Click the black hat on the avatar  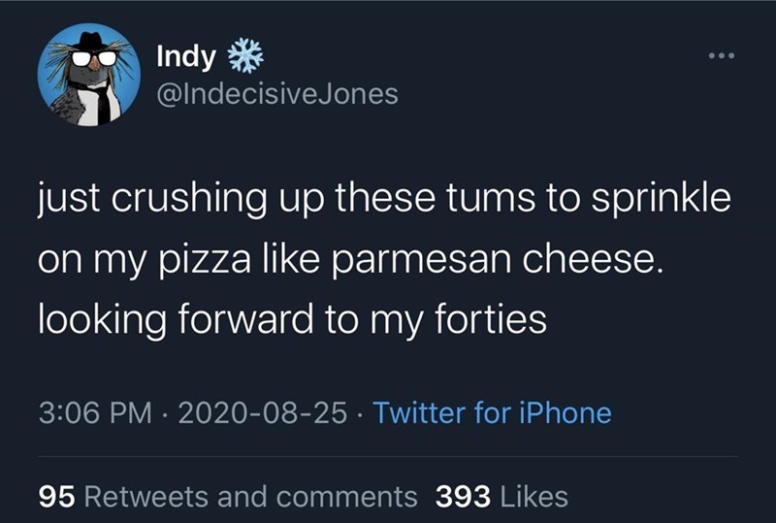[92, 41]
